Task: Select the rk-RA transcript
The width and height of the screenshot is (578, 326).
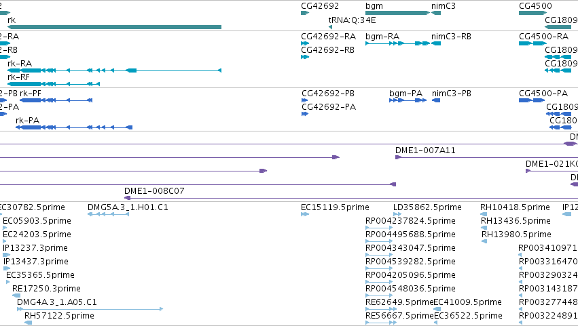Action: tap(114, 70)
